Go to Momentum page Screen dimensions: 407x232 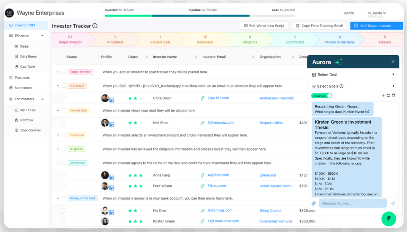pos(23,88)
